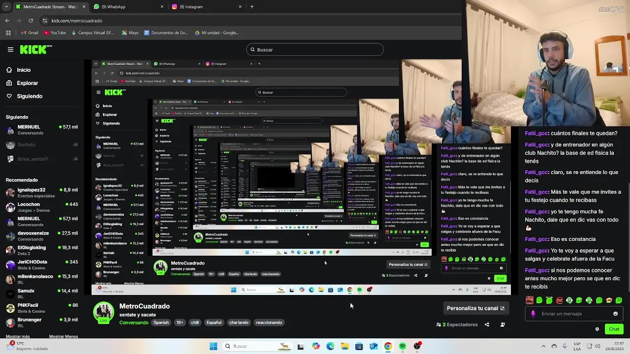
Task: Go to Inicio in the sidebar
Action: 18,70
